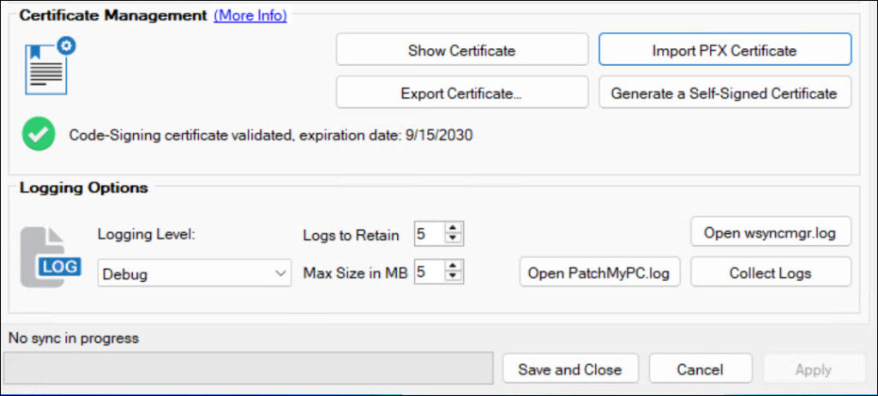Click the LOG file icon
This screenshot has width=878, height=396.
50,257
